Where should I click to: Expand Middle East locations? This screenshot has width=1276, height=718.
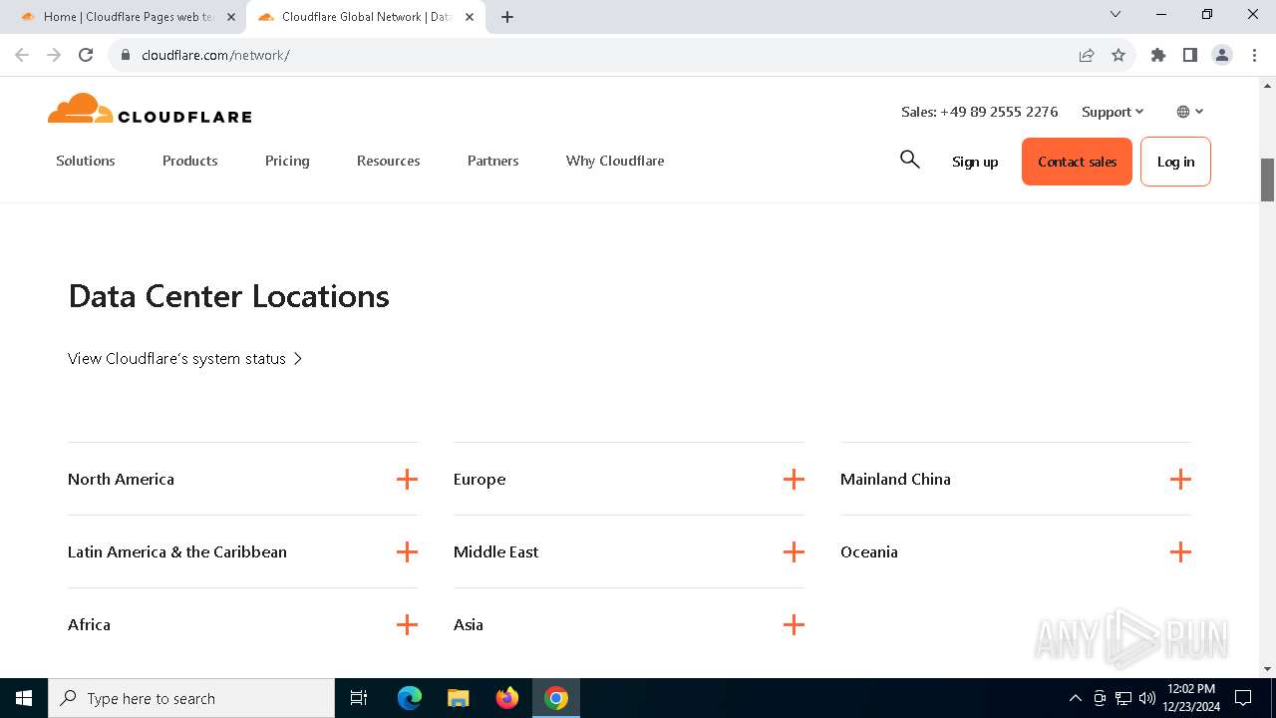(629, 552)
